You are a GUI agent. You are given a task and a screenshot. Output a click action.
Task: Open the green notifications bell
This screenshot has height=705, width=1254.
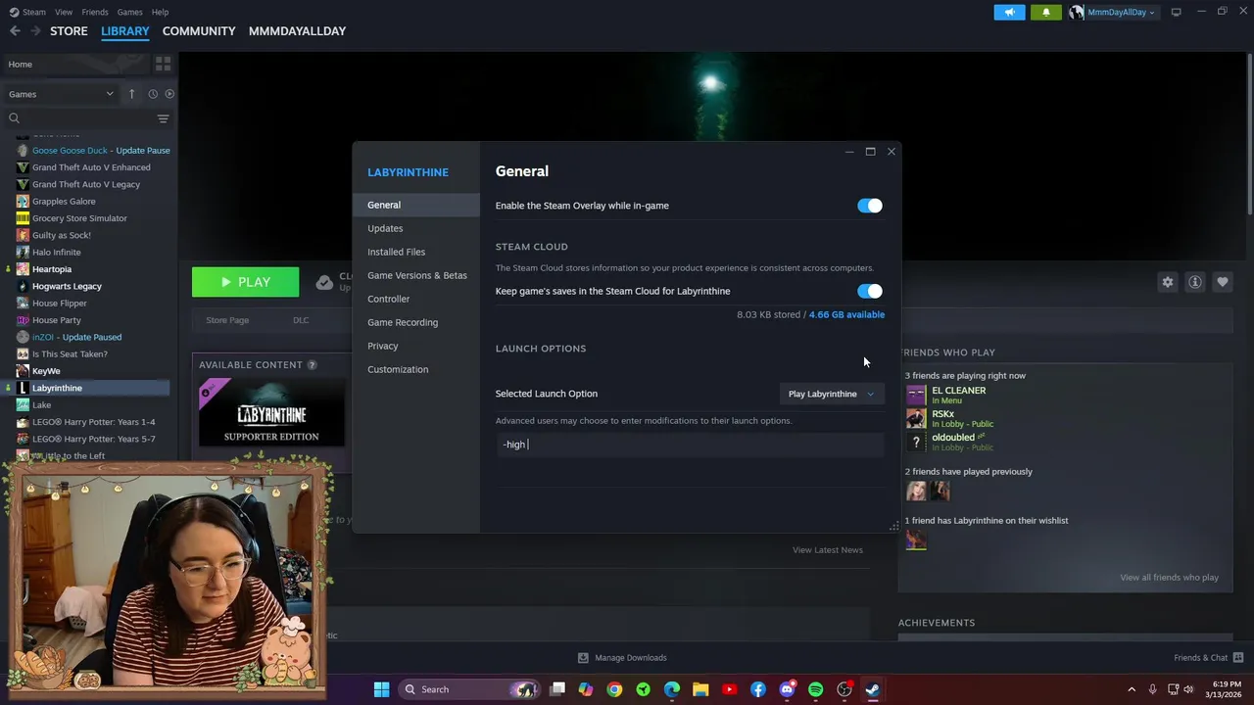(x=1046, y=12)
